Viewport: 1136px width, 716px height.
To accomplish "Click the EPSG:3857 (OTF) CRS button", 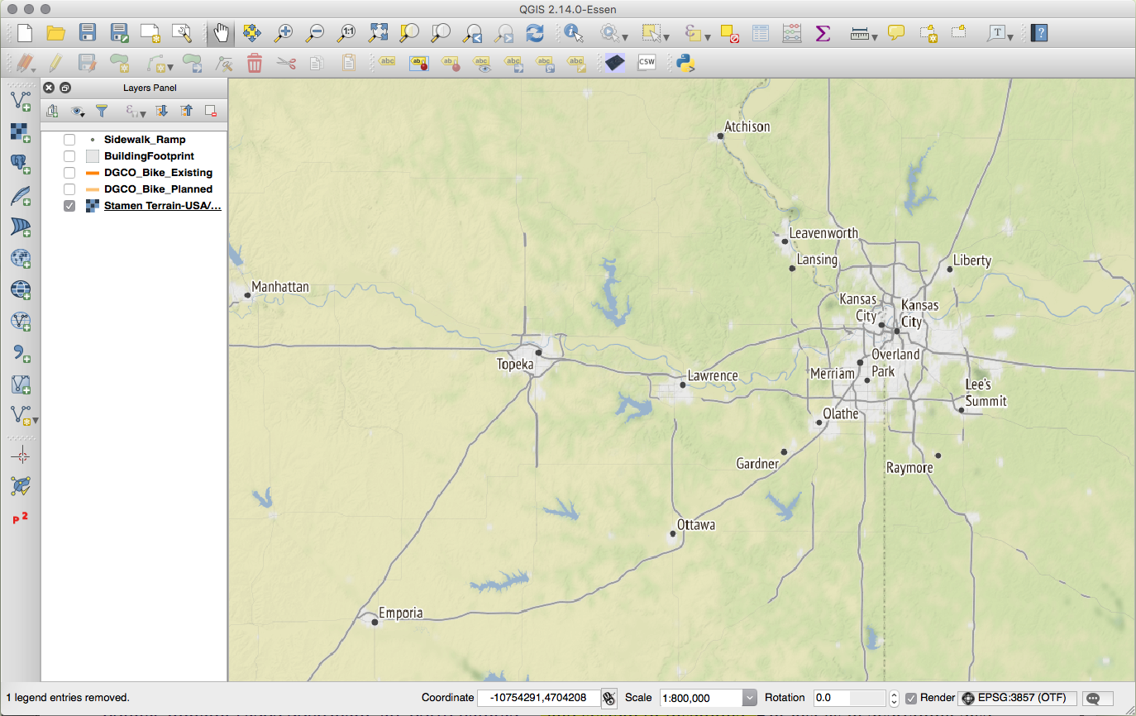I will (1018, 698).
